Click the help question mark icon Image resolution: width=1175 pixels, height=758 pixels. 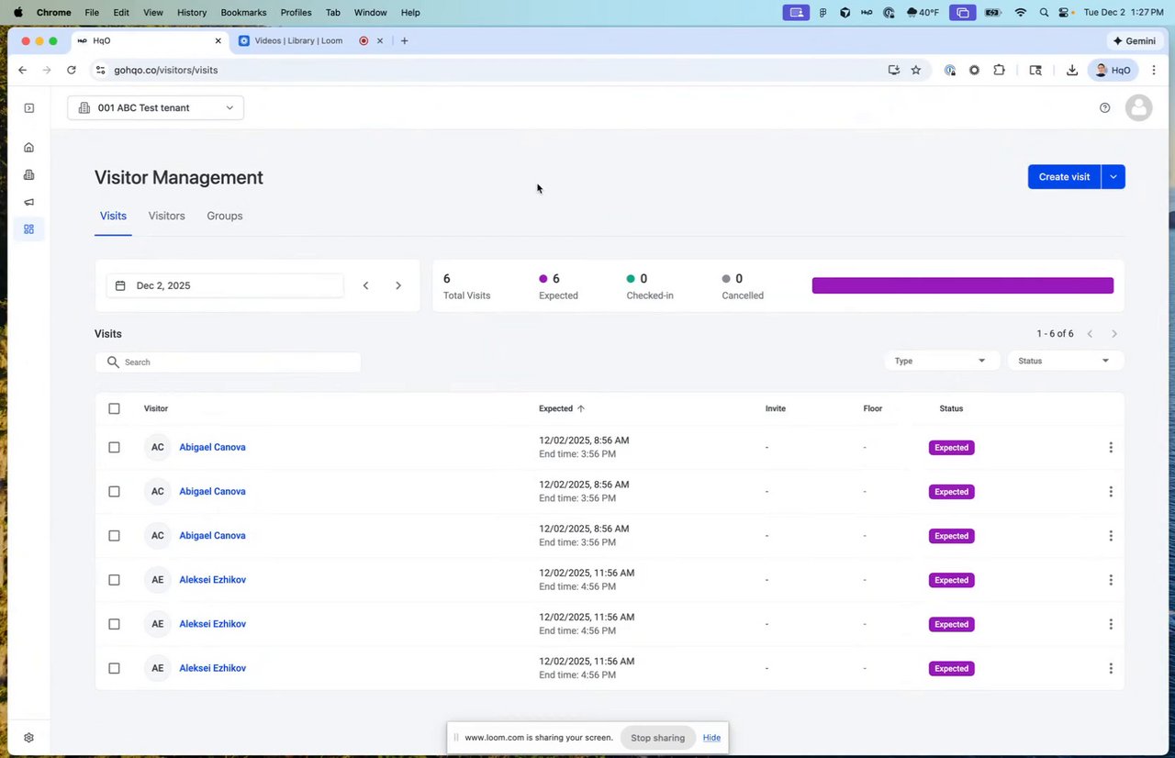coord(1104,108)
